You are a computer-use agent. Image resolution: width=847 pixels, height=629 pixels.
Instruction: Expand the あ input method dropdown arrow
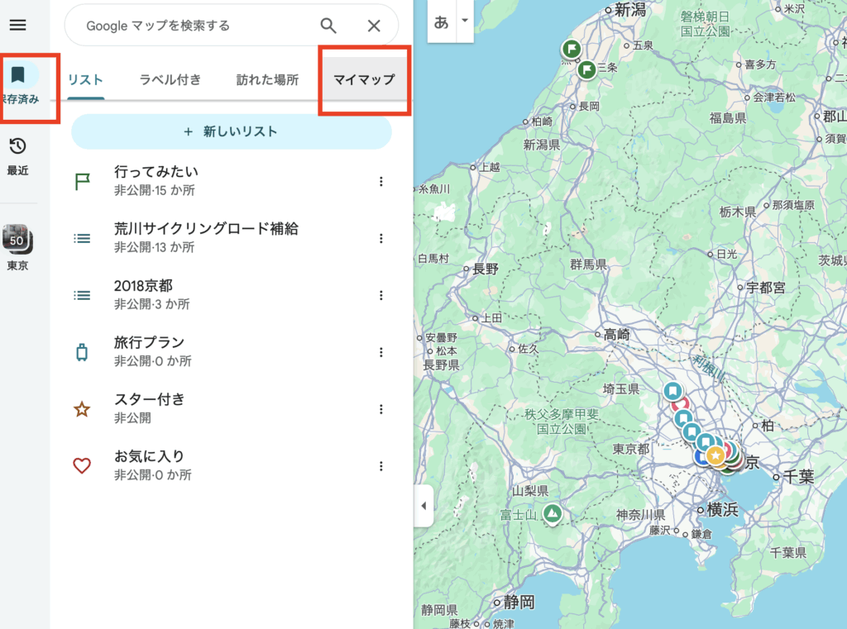pos(464,21)
